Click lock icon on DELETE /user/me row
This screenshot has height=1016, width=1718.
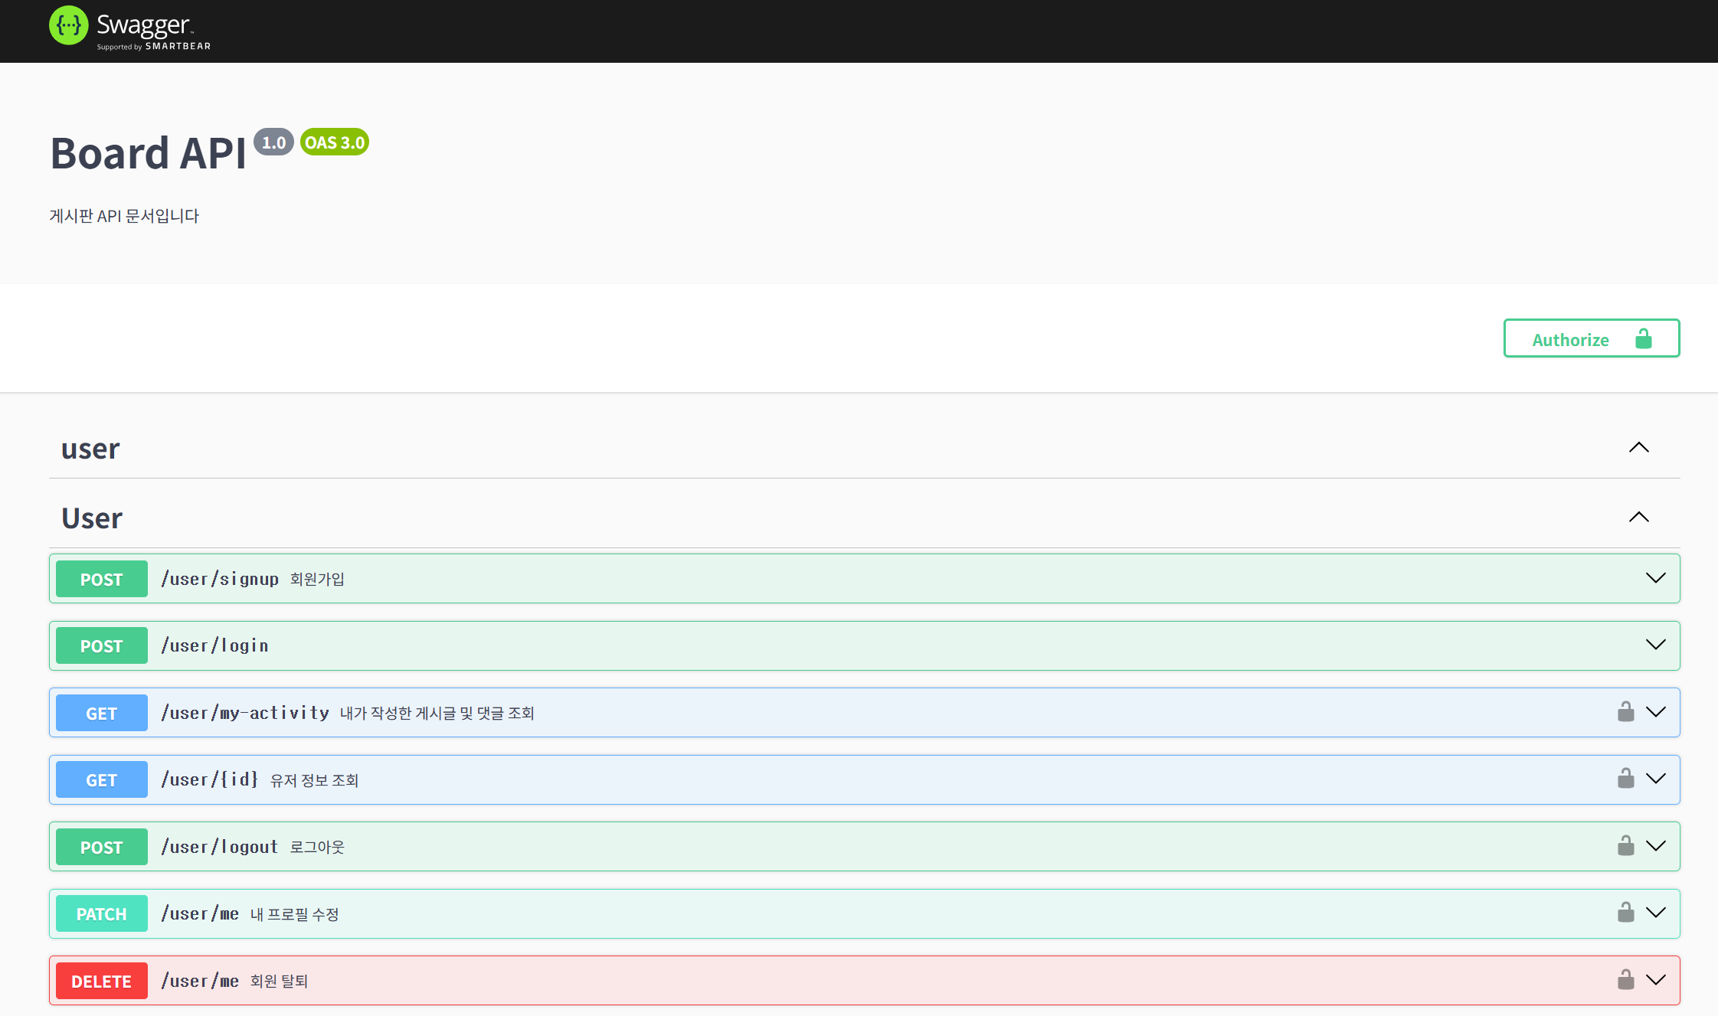tap(1626, 979)
